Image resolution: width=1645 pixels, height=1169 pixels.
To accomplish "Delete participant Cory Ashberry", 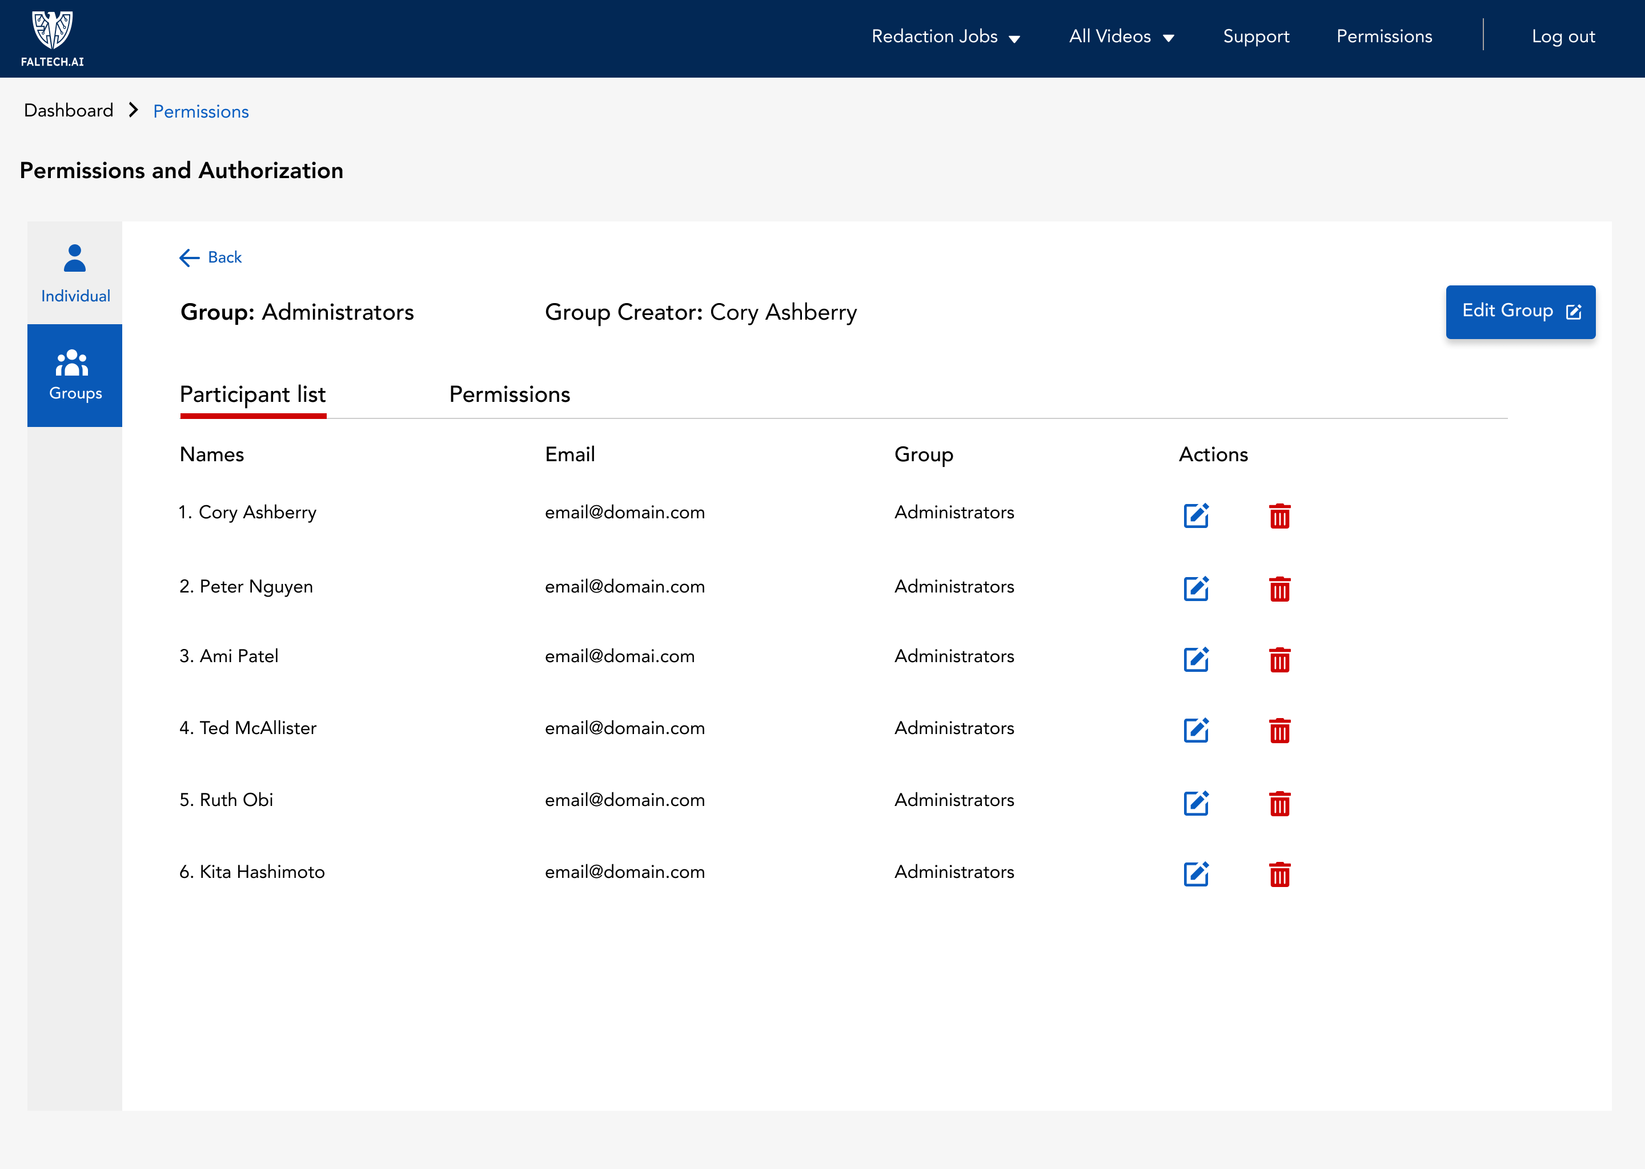I will tap(1280, 515).
